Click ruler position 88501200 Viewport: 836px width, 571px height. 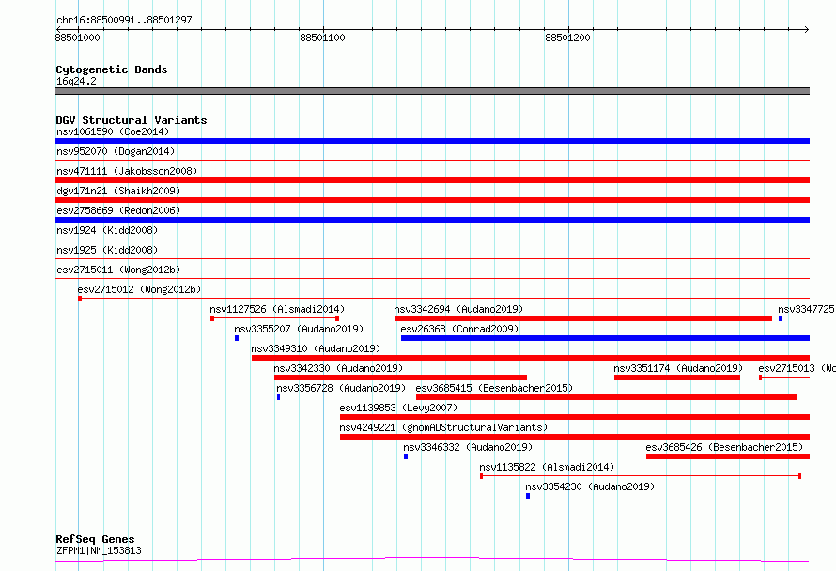point(567,38)
